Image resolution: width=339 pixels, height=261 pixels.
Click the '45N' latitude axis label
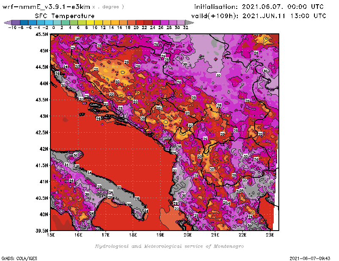(44, 51)
